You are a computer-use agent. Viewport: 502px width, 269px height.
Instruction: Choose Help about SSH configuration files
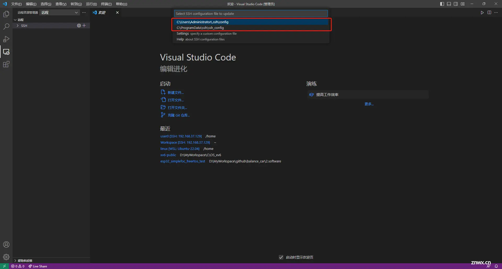tap(251, 39)
